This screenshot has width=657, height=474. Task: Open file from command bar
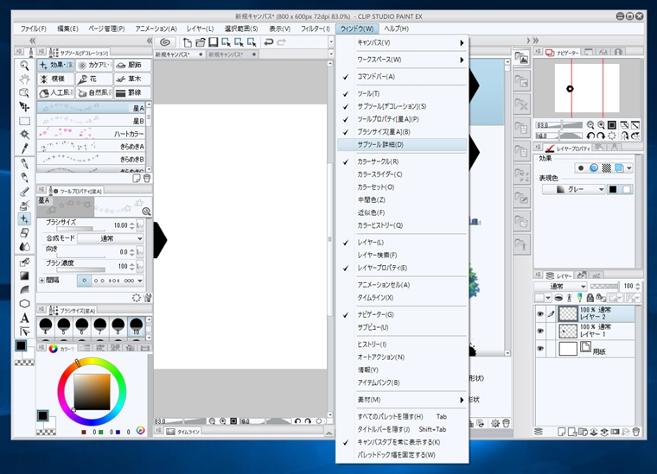[201, 41]
